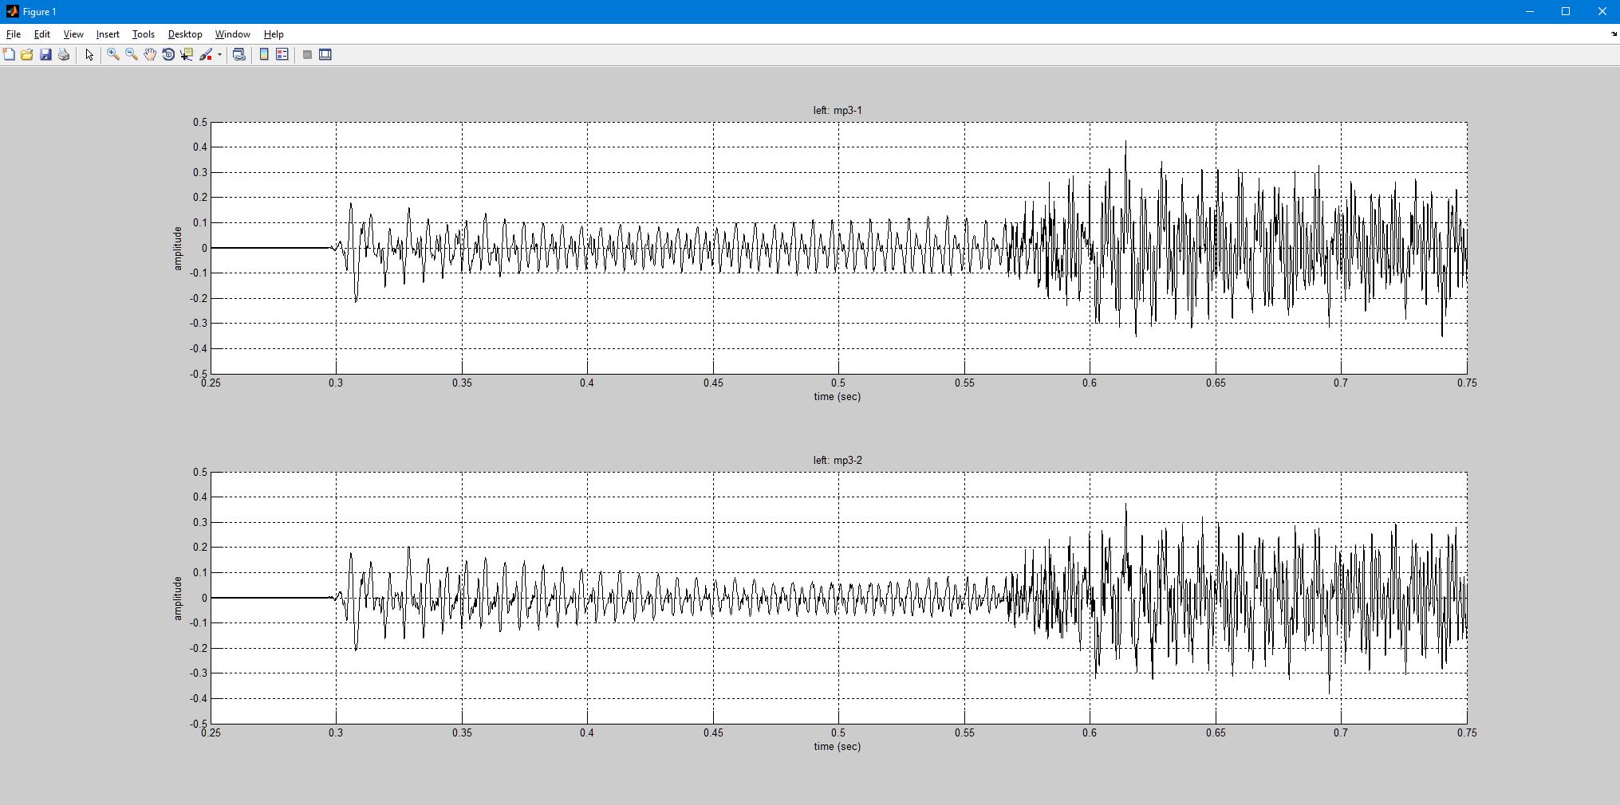Click the upper plot's 'amplitude' y-axis label
Screen dimensions: 1620x805
[177, 248]
